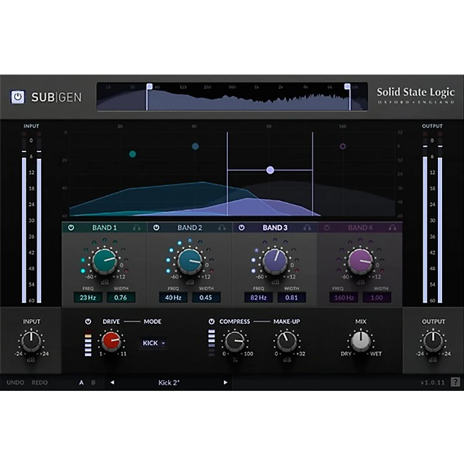The height and width of the screenshot is (464, 464).
Task: Select the Band 1 teal node in graph
Action: 133,154
